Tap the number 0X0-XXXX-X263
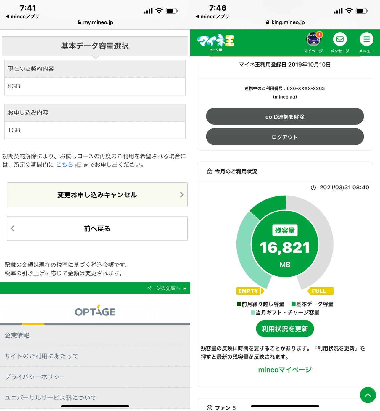 click(x=306, y=88)
